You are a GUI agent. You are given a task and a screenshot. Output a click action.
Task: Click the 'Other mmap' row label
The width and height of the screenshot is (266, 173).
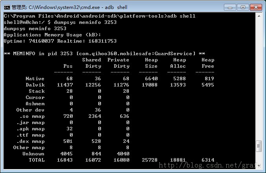coord(29,148)
